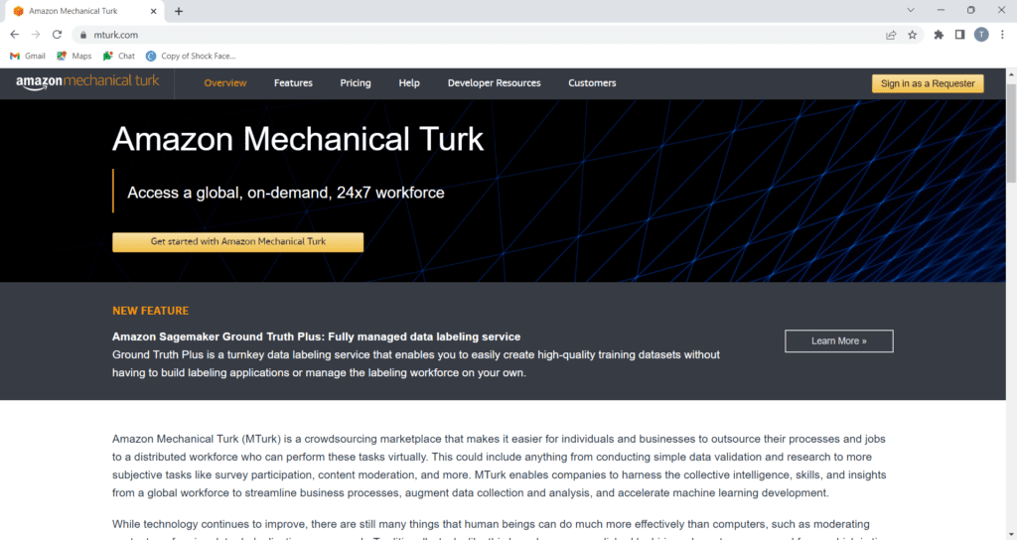Viewport: 1017px width, 540px height.
Task: Click 'Access a global, on-demand, 24x7 workforce' text
Action: click(286, 193)
